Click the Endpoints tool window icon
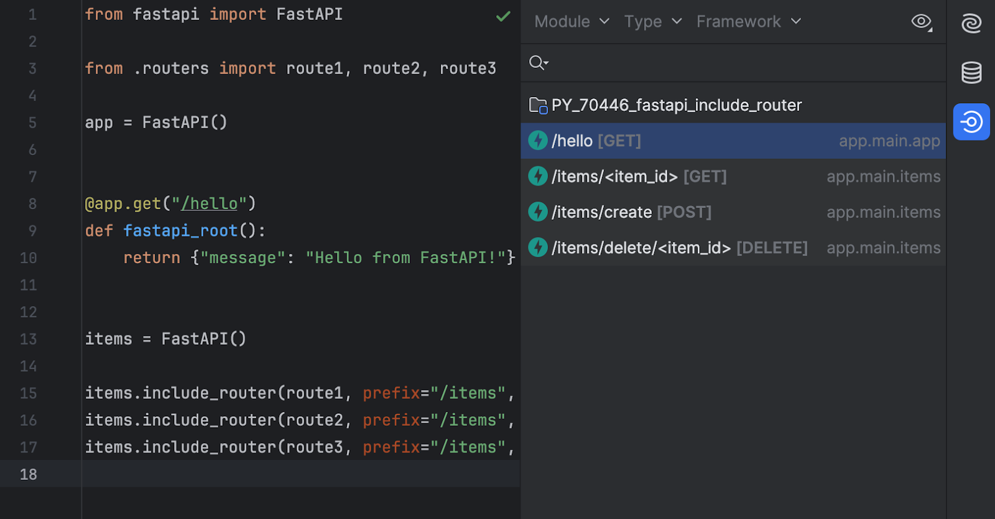The width and height of the screenshot is (995, 519). point(971,122)
